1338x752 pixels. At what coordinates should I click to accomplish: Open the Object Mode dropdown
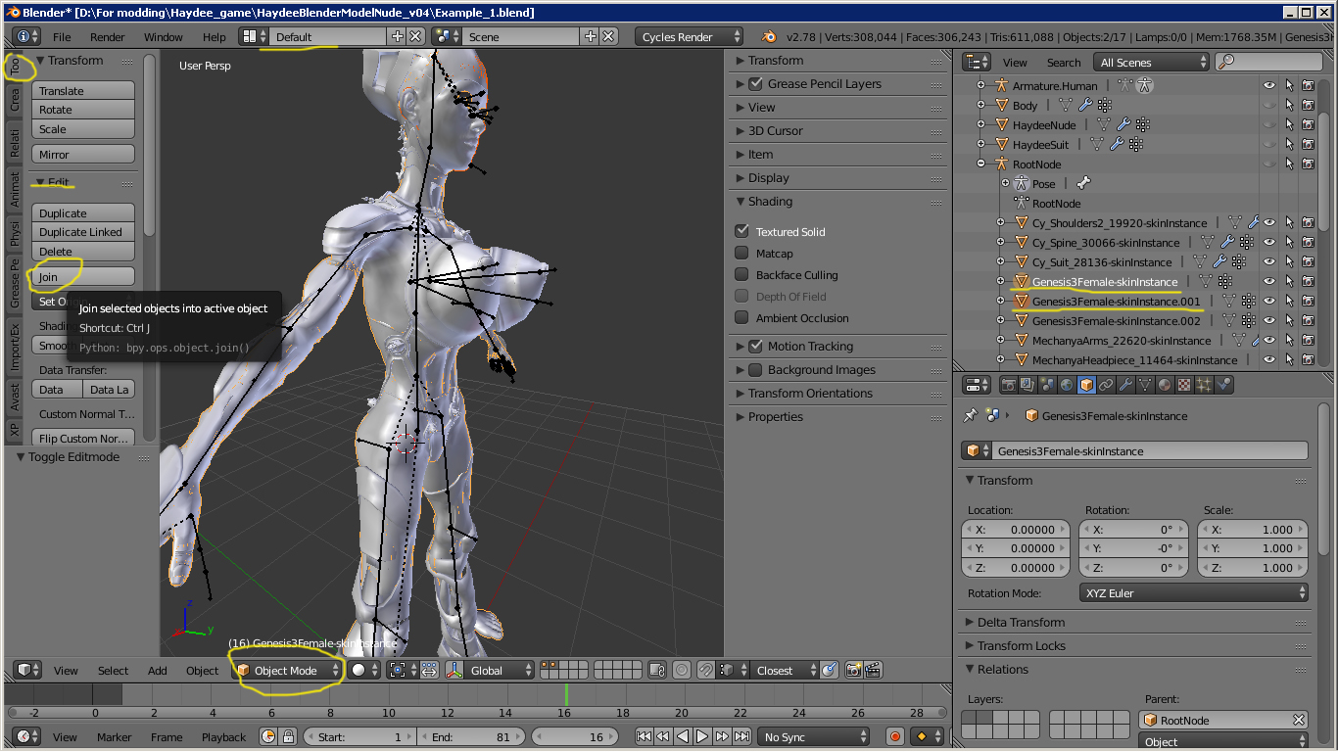(288, 671)
